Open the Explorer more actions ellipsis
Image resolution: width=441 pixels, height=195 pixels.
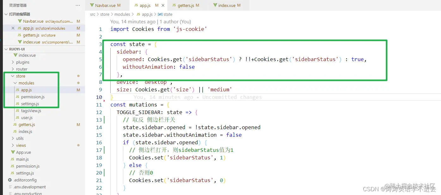[78, 5]
